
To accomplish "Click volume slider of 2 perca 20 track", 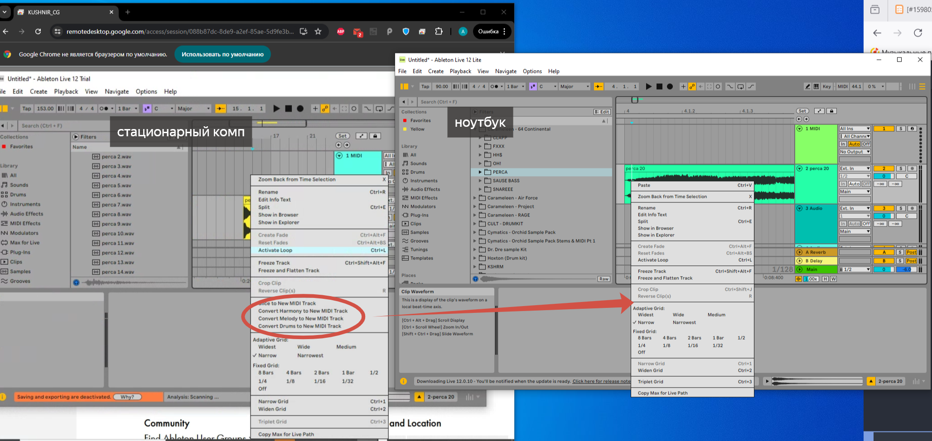I will coord(884,176).
